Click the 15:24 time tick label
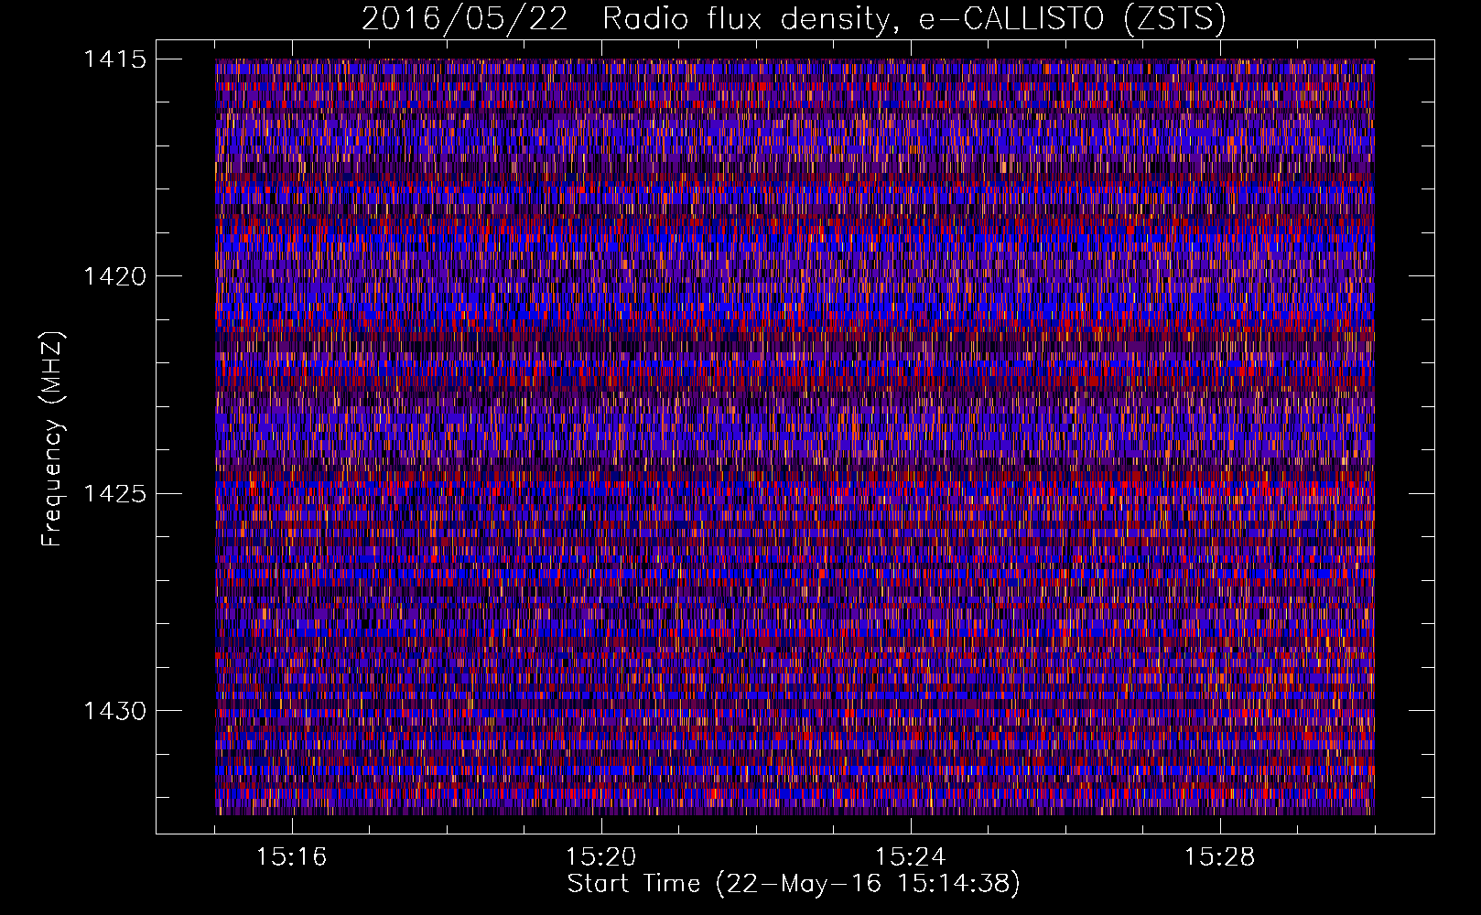The height and width of the screenshot is (915, 1481). pos(911,856)
